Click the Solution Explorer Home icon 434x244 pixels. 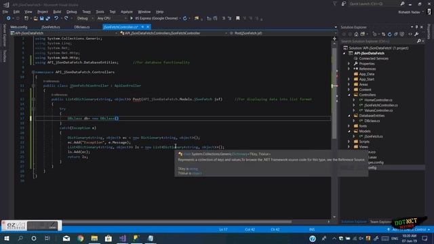[x=356, y=35]
